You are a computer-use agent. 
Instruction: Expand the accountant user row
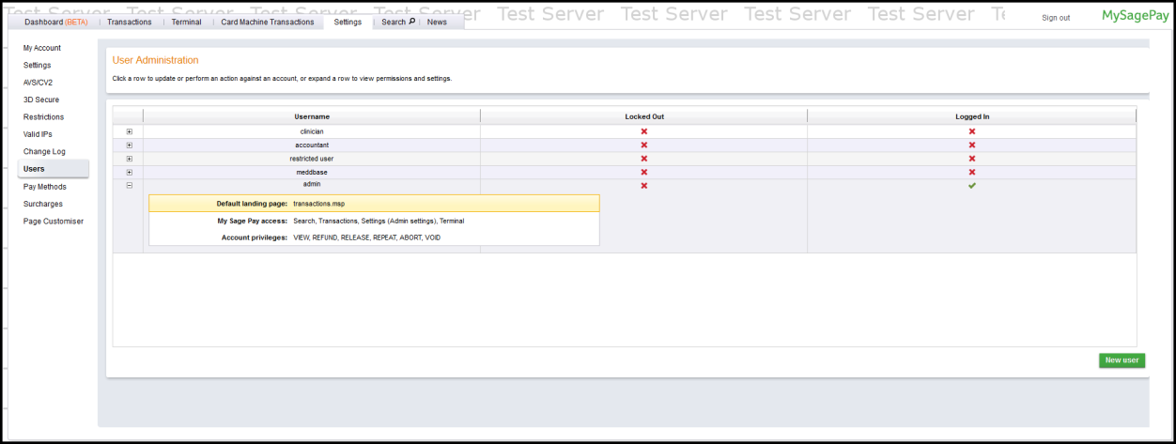129,145
